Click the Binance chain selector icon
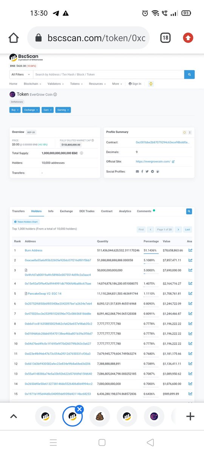204x455 pixels. coord(151,84)
